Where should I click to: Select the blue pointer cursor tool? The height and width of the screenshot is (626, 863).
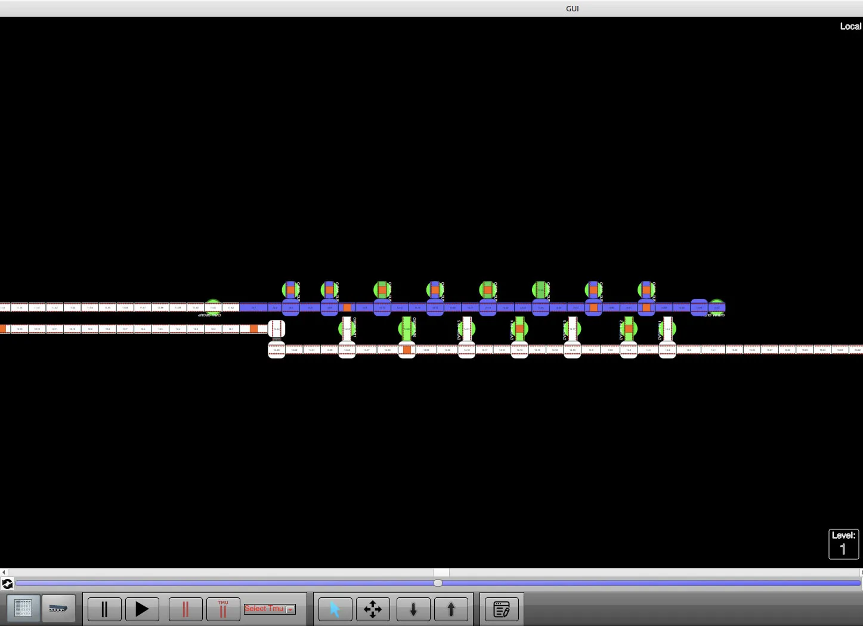335,609
